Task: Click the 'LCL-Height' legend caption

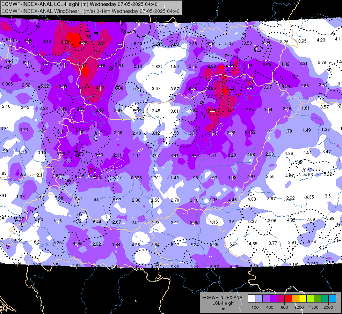Action: point(223,303)
